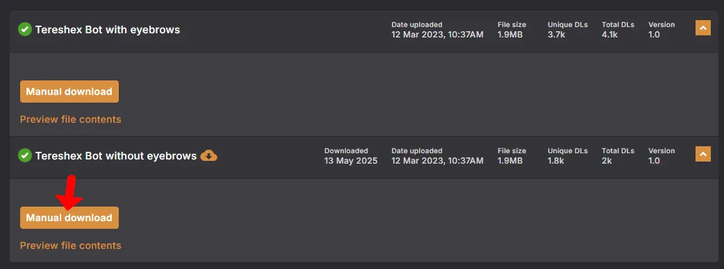Manual download the without eyebrows file

(x=69, y=218)
